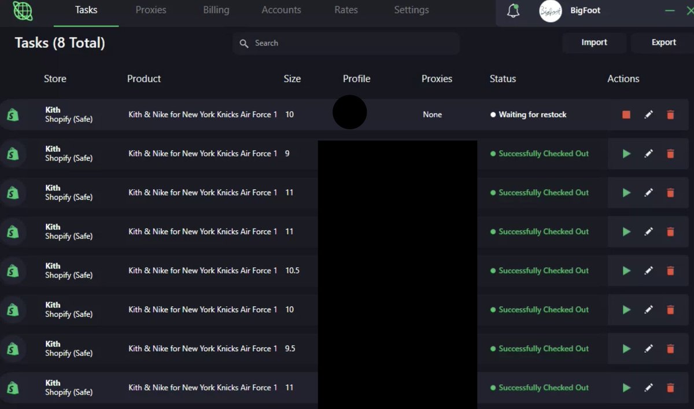
Task: Click the Store column header
Action: 55,79
